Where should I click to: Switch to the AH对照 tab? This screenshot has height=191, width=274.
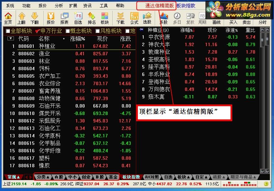point(152,177)
